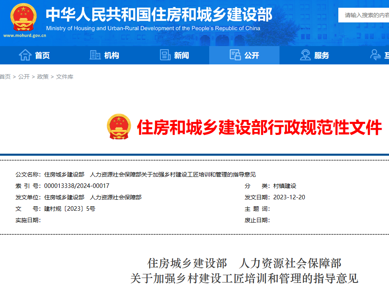This screenshot has width=389, height=289.
Task: Click the house icon beside 首页
Action: [25, 55]
